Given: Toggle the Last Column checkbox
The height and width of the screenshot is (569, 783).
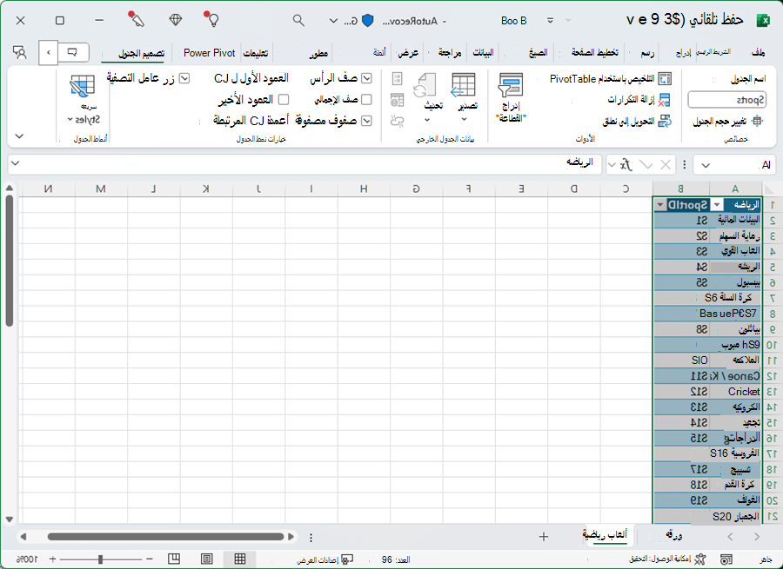Looking at the screenshot, I should tap(283, 100).
